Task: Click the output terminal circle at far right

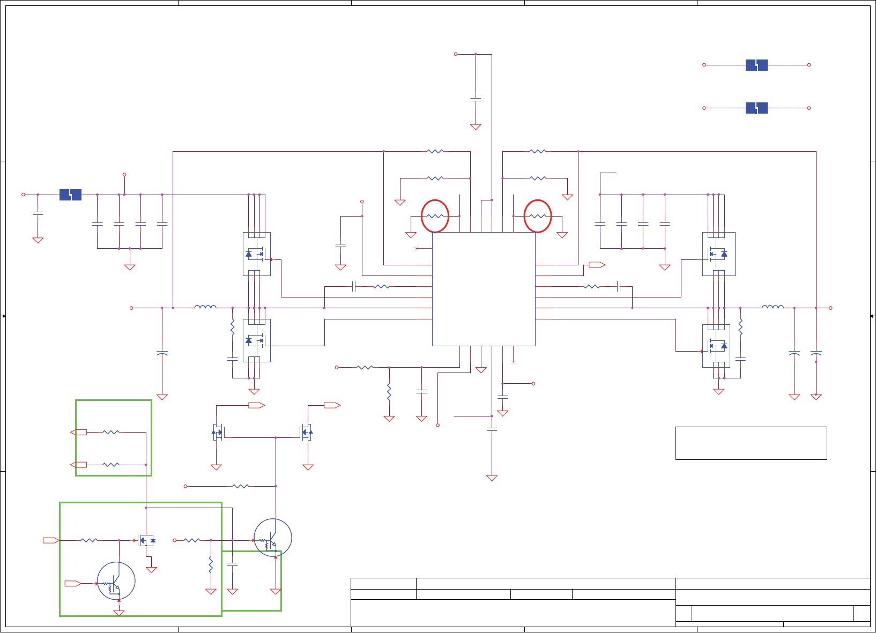Action: point(830,308)
